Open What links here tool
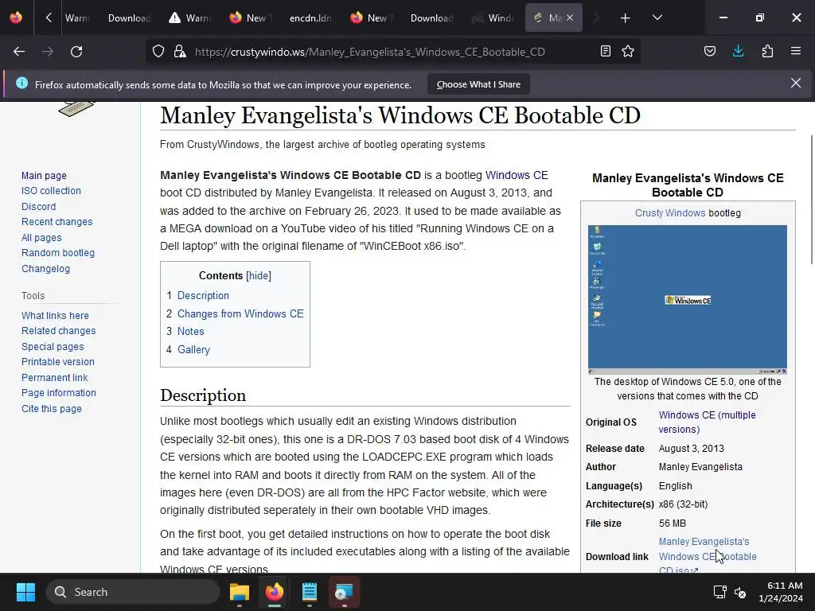Screen dimensions: 815x611 pos(55,315)
